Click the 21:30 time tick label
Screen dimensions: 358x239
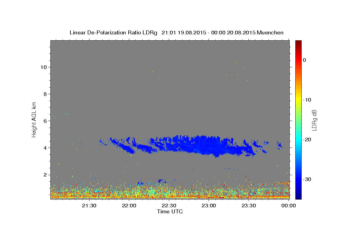(x=89, y=206)
